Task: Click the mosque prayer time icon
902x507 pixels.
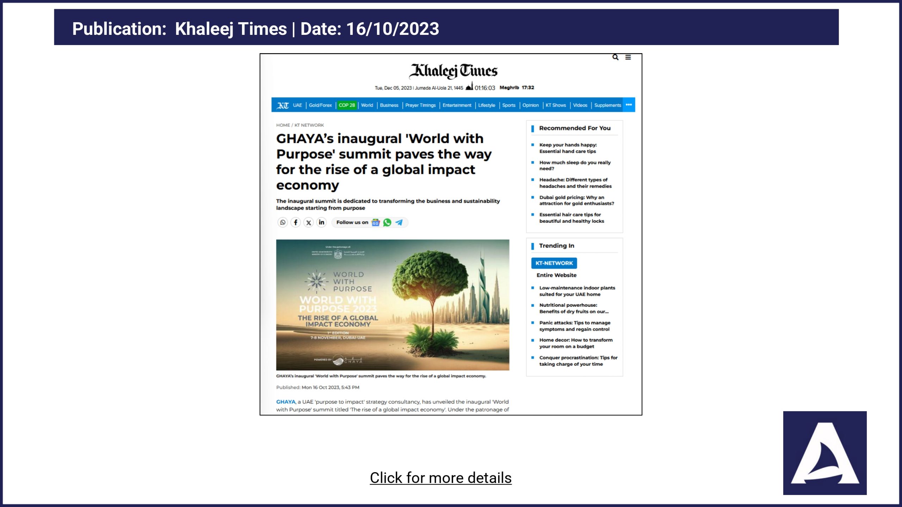Action: [x=469, y=86]
